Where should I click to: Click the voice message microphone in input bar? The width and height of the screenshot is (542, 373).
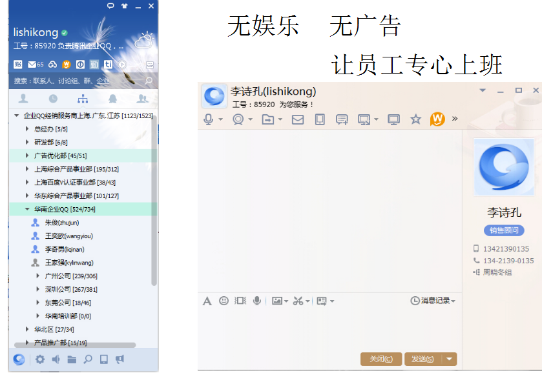point(257,301)
